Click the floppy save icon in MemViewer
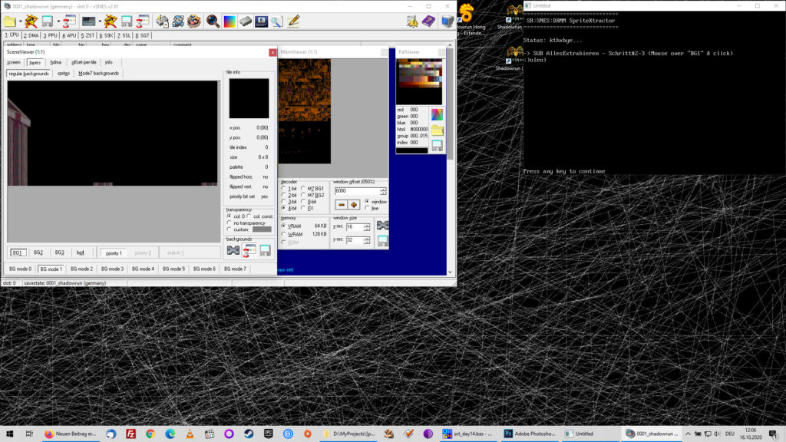 (x=382, y=241)
